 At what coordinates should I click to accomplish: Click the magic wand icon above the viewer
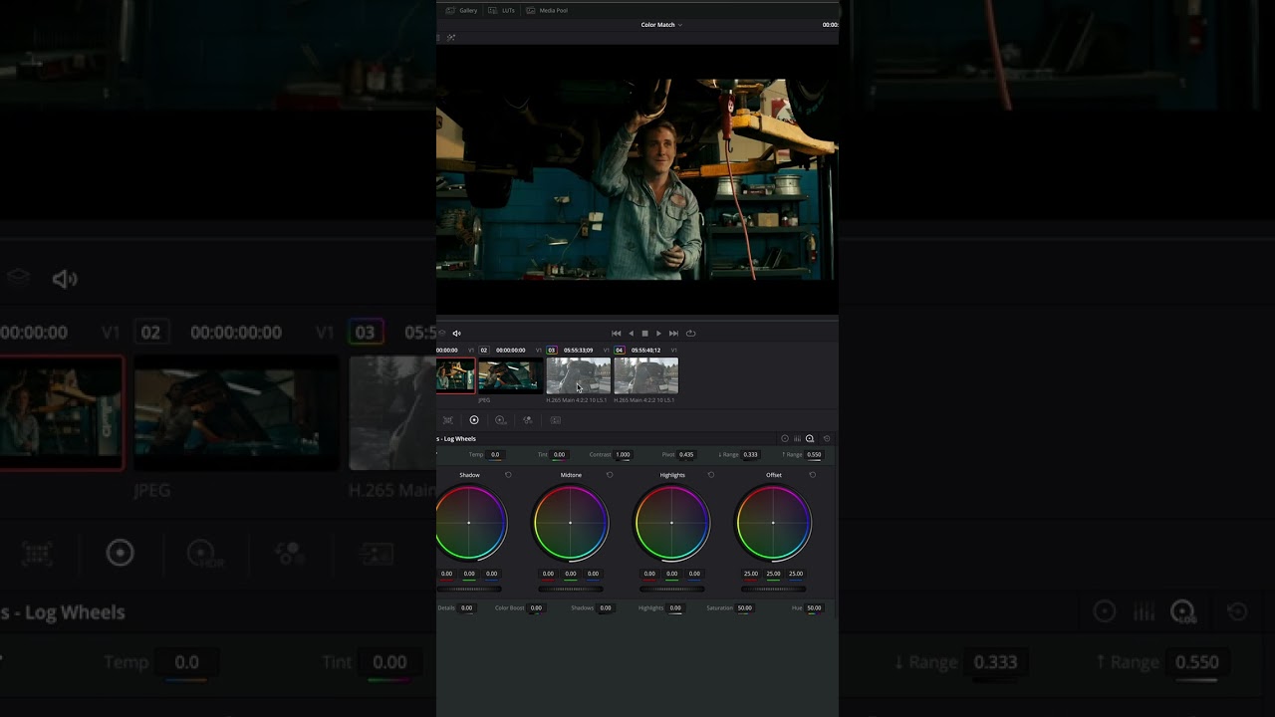click(x=451, y=37)
